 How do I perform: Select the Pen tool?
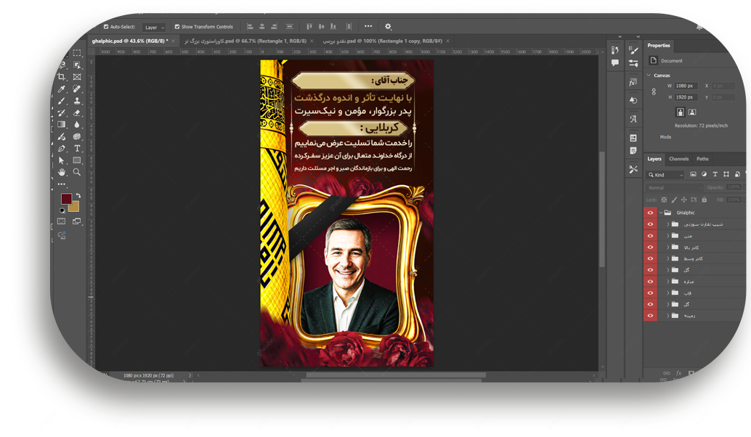coord(62,148)
